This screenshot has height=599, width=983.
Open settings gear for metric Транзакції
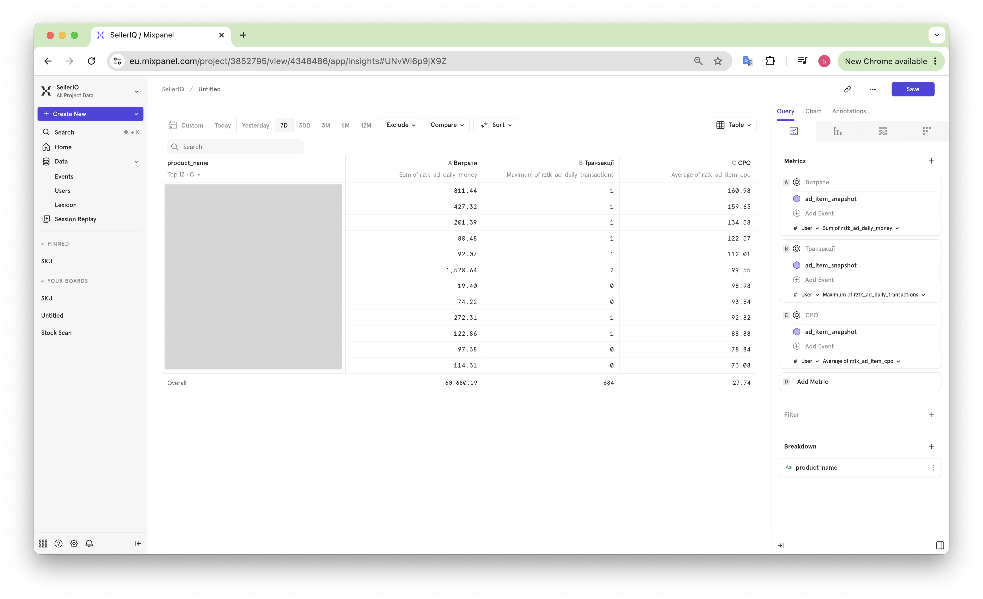point(797,248)
